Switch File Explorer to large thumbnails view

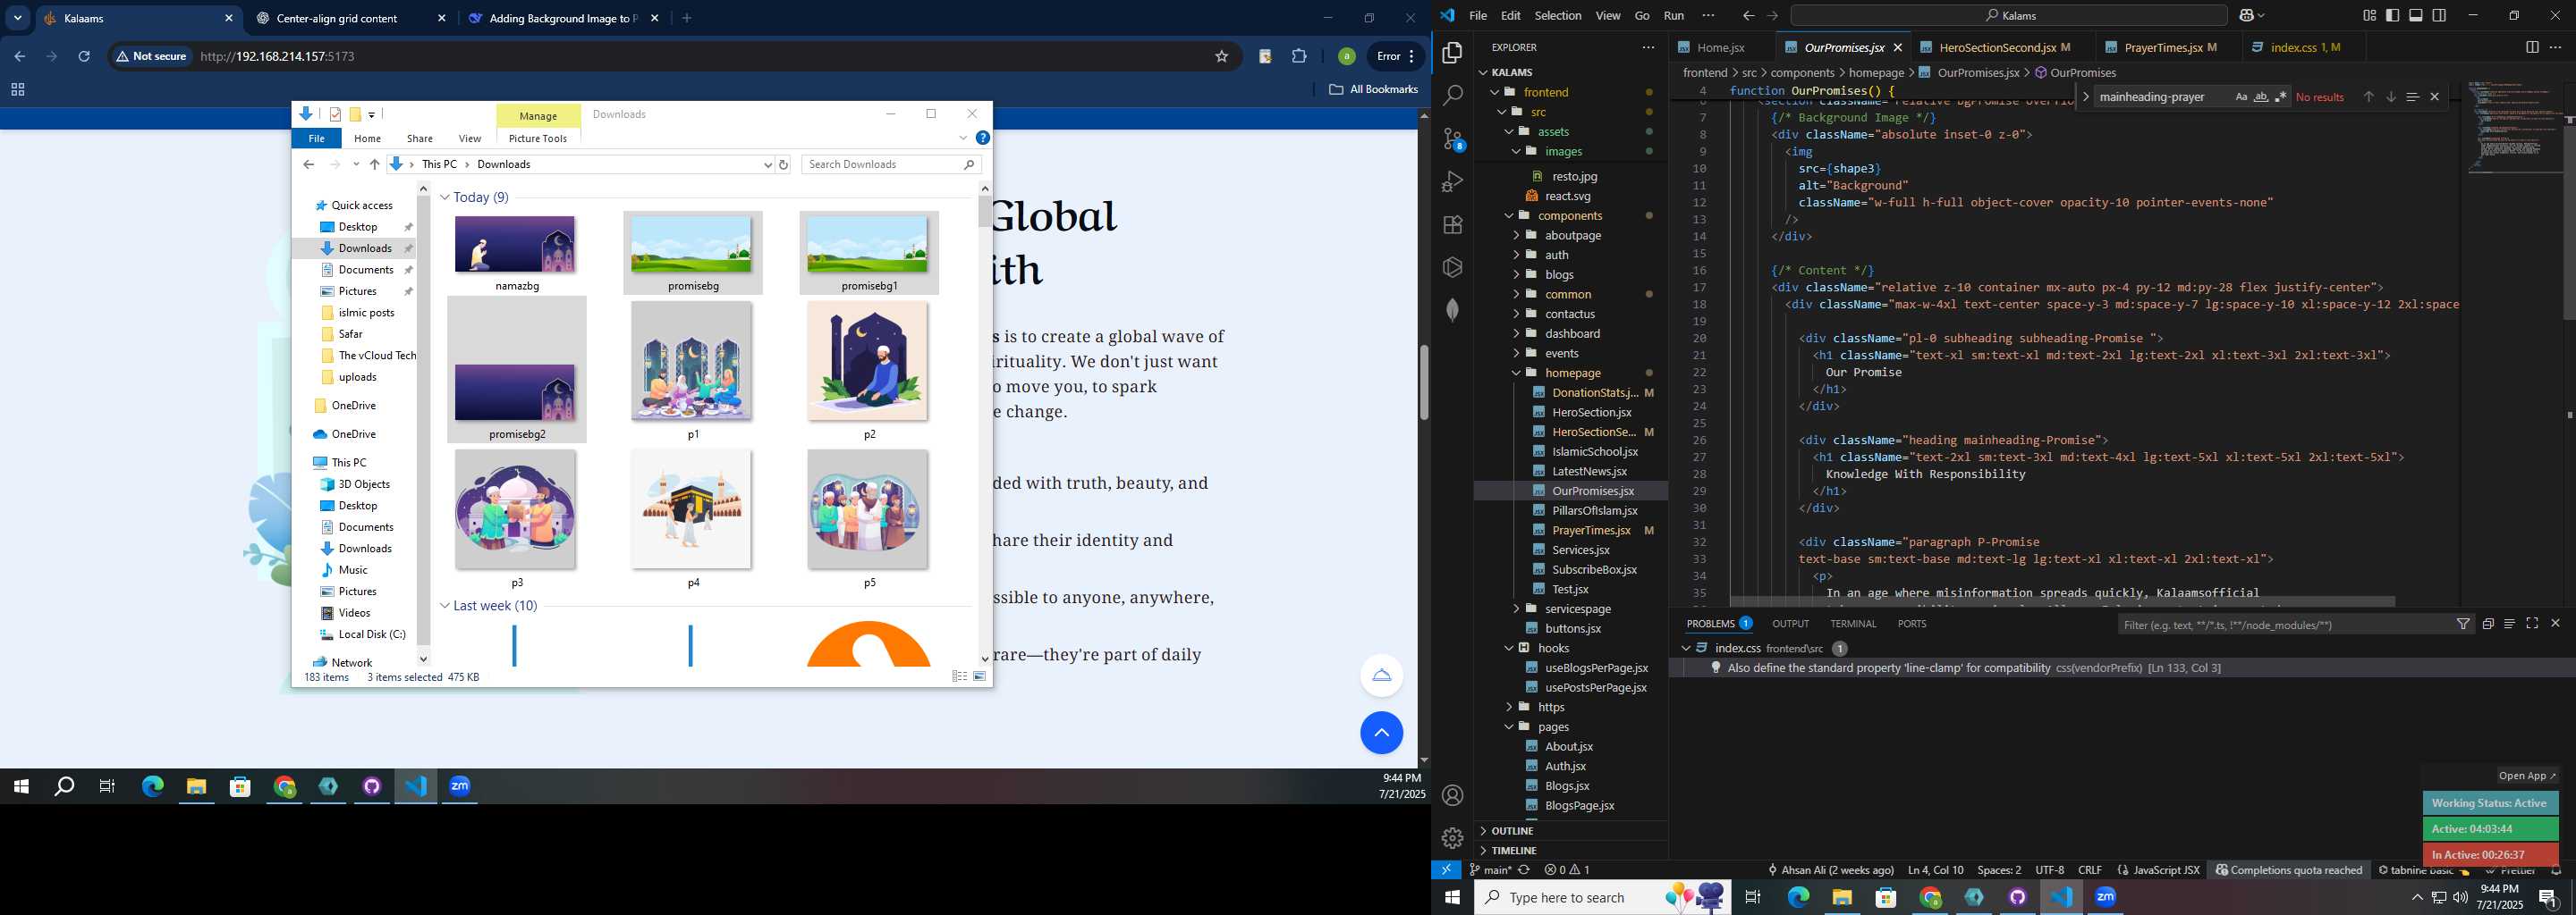click(x=980, y=676)
